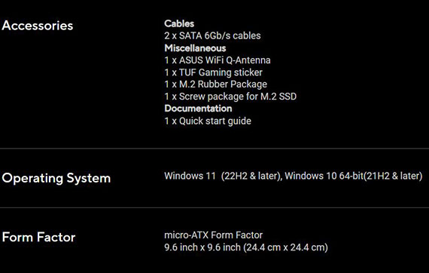Select the Operating System heading

coord(56,179)
